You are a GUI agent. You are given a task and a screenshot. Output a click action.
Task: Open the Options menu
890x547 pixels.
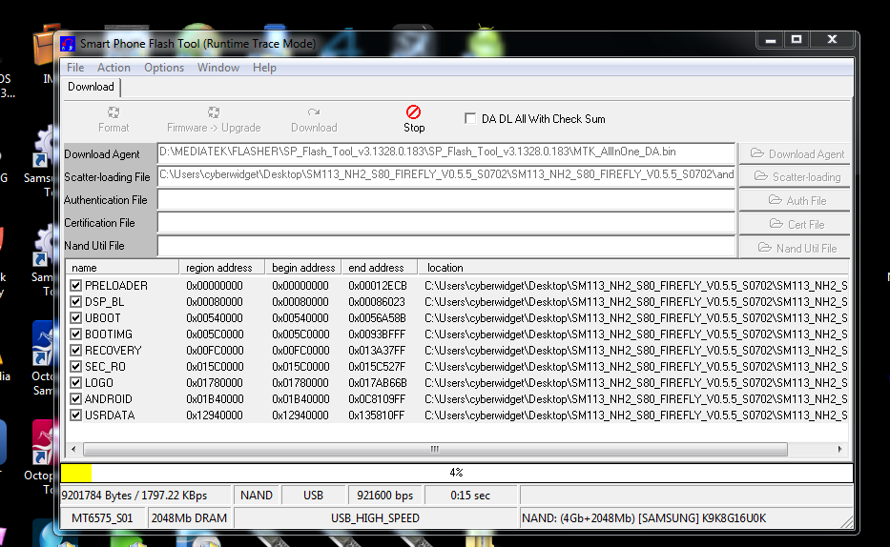coord(164,68)
